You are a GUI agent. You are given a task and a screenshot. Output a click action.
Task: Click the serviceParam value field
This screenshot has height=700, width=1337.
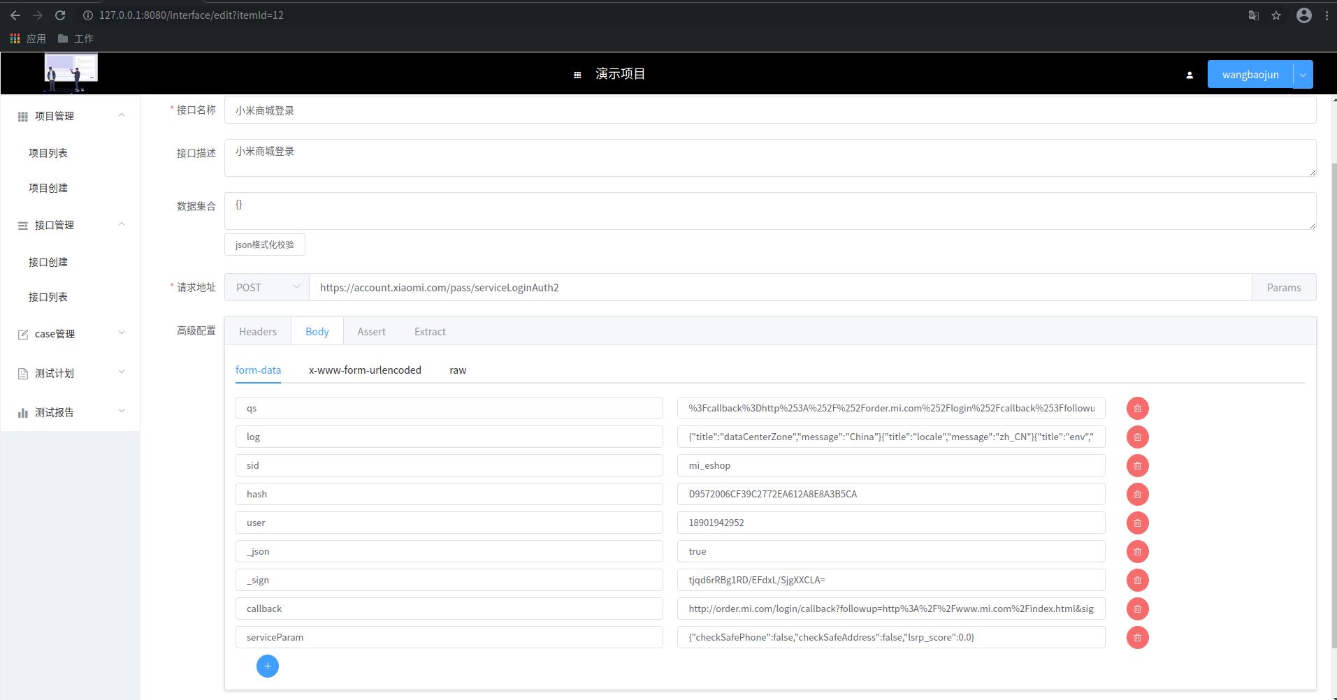click(x=891, y=637)
